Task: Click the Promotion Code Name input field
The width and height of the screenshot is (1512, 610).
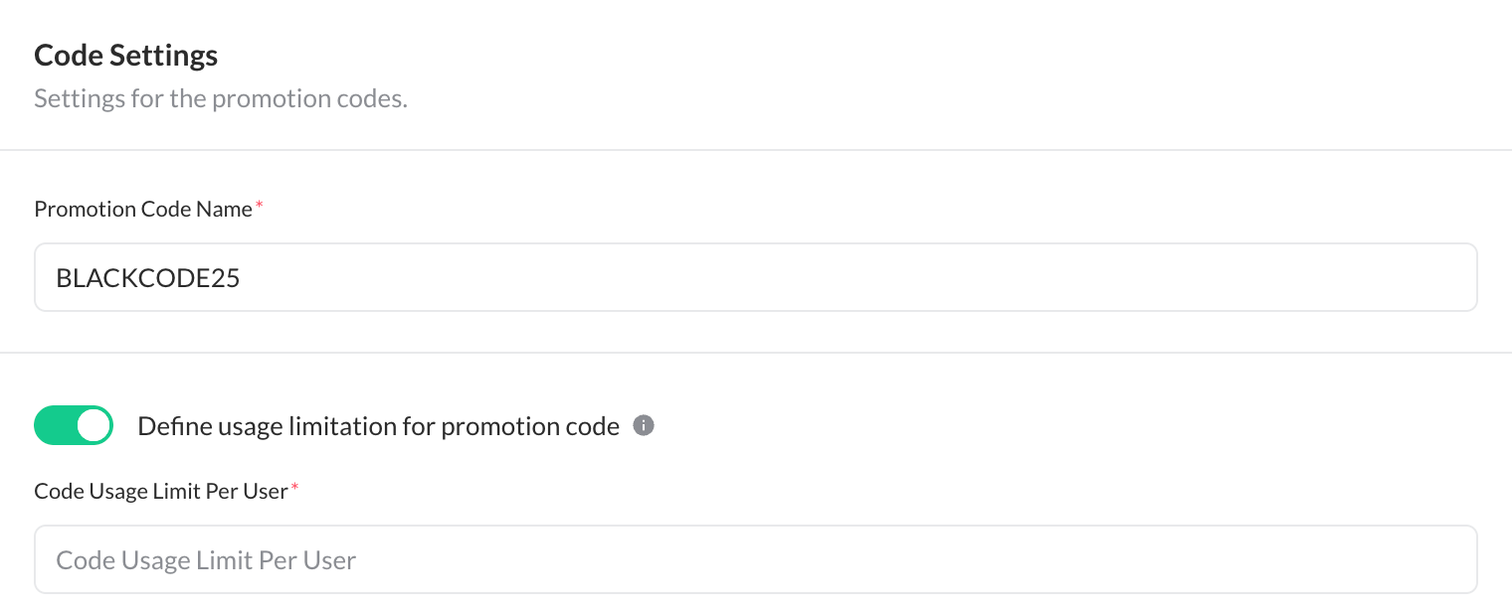Action: (x=755, y=278)
